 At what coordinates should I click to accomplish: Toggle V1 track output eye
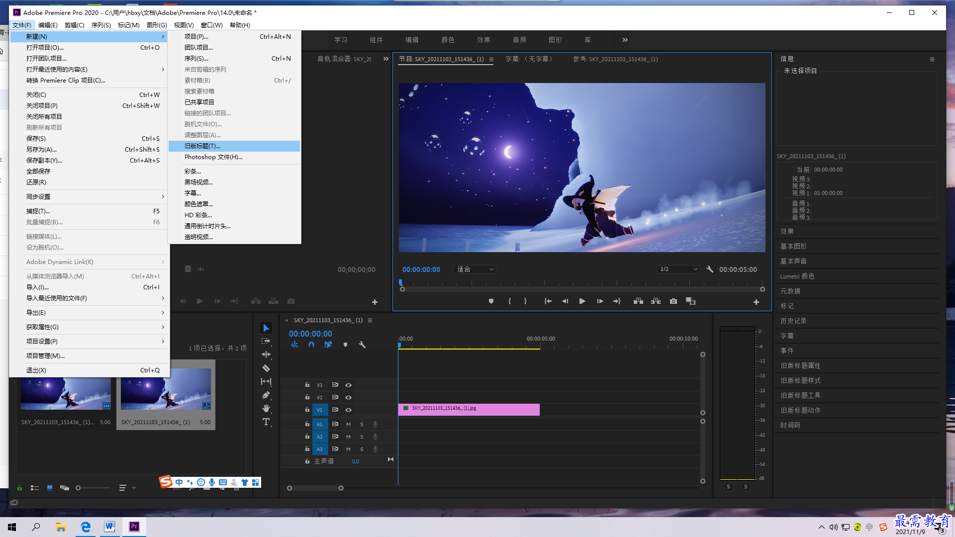coord(349,410)
